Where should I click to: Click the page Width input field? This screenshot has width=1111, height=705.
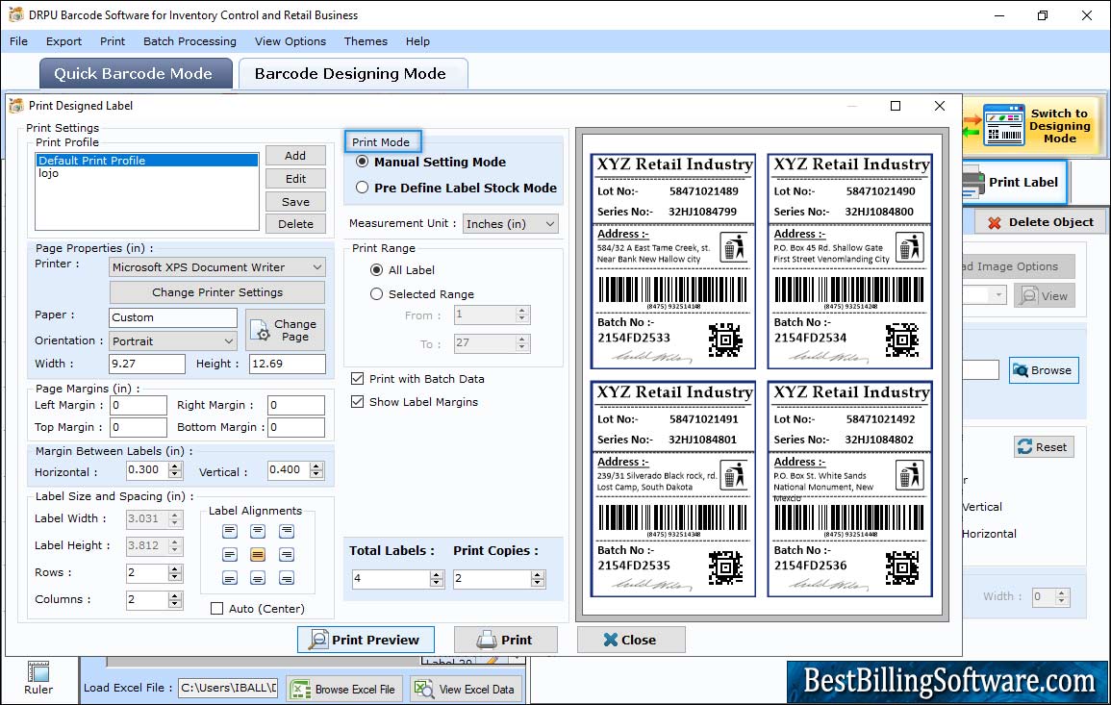click(x=146, y=364)
